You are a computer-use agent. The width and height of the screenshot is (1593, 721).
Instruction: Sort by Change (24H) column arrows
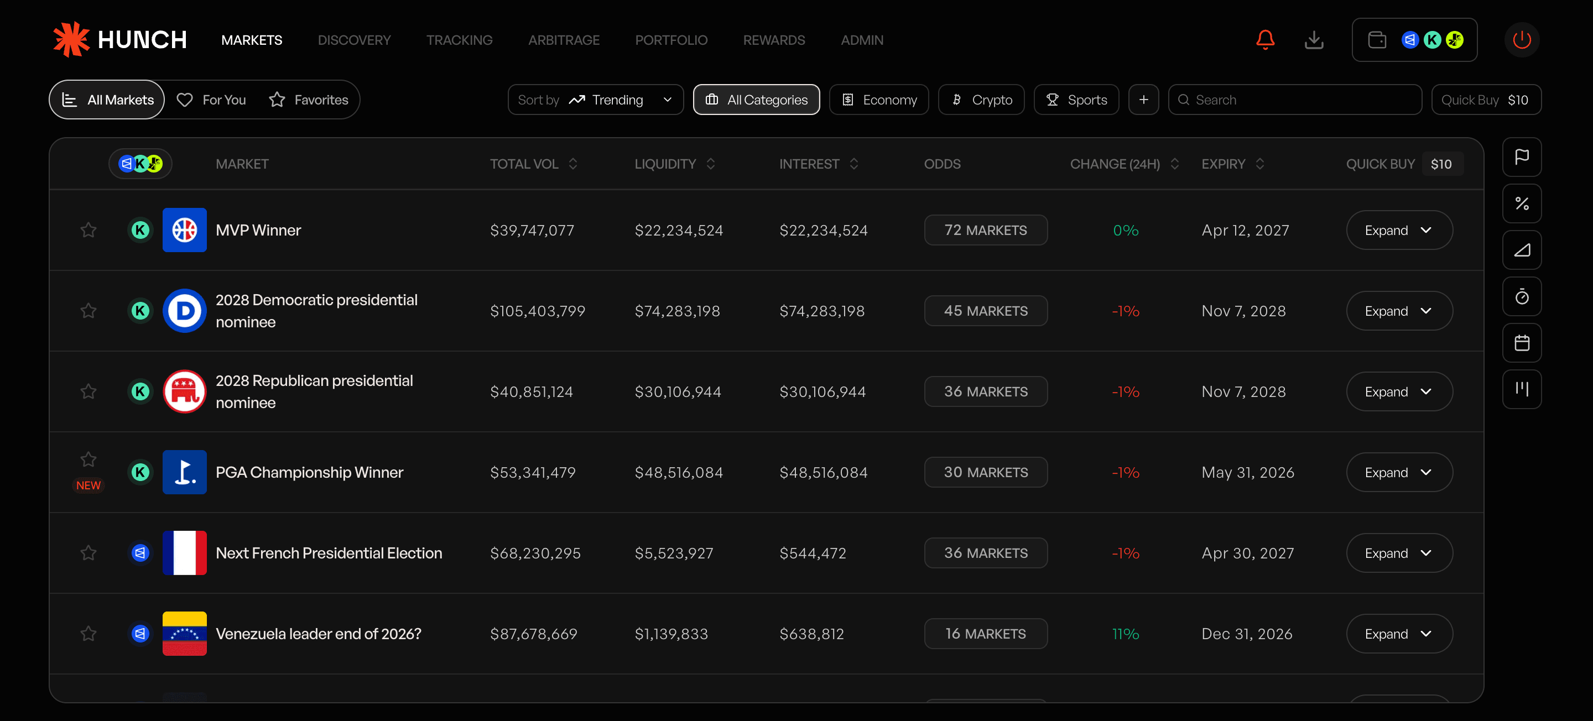[x=1174, y=164]
